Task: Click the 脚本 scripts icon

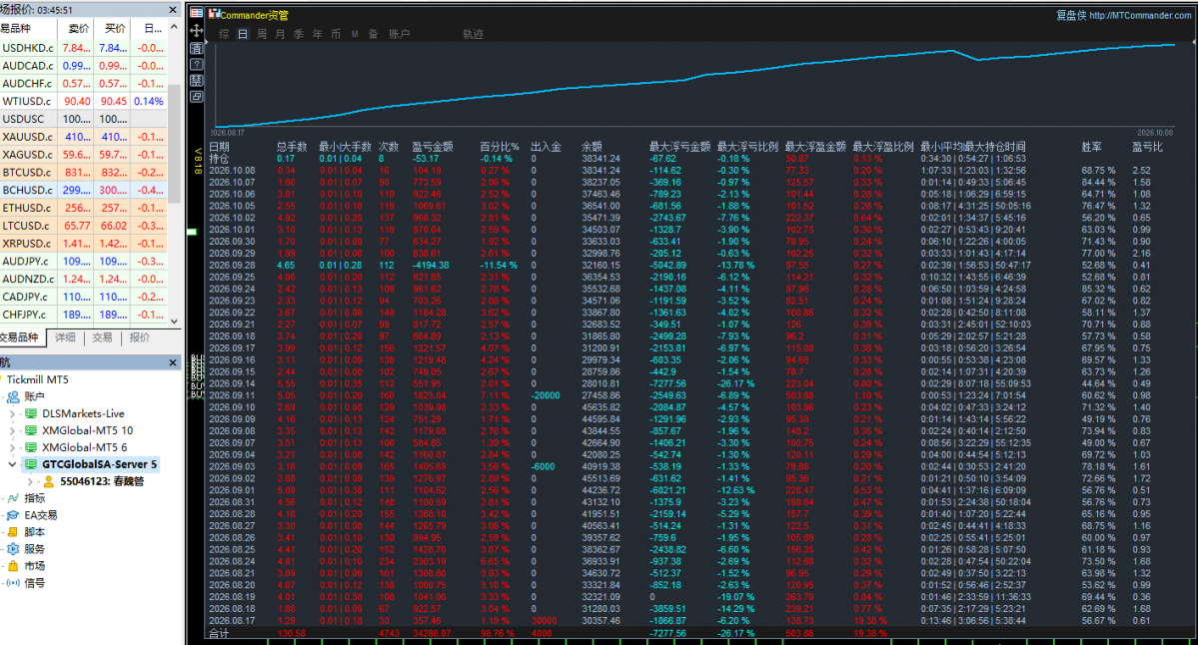Action: (x=13, y=532)
